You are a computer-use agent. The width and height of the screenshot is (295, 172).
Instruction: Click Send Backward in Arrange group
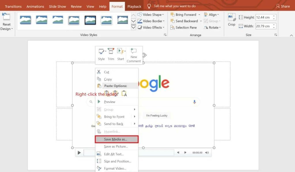click(x=184, y=21)
